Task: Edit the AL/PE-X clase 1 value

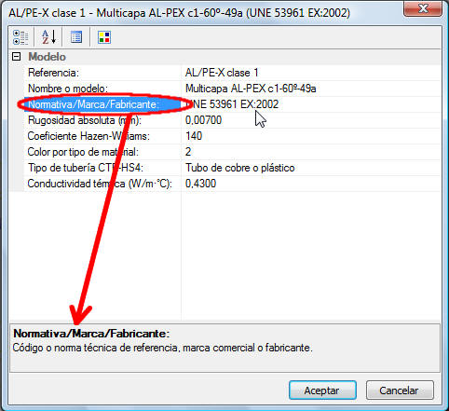Action: point(311,73)
